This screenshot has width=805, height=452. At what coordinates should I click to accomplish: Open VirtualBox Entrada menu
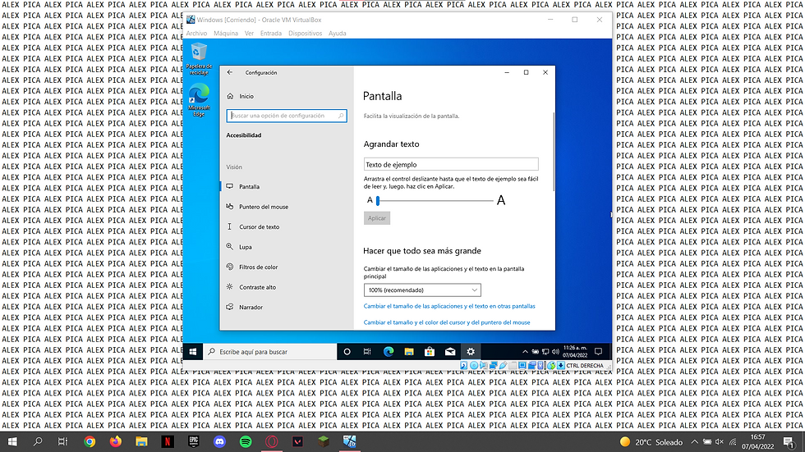270,34
